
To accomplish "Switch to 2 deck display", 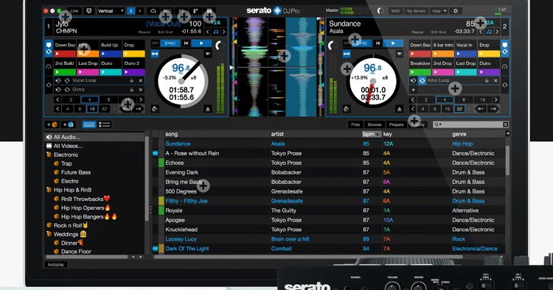I will point(131,11).
